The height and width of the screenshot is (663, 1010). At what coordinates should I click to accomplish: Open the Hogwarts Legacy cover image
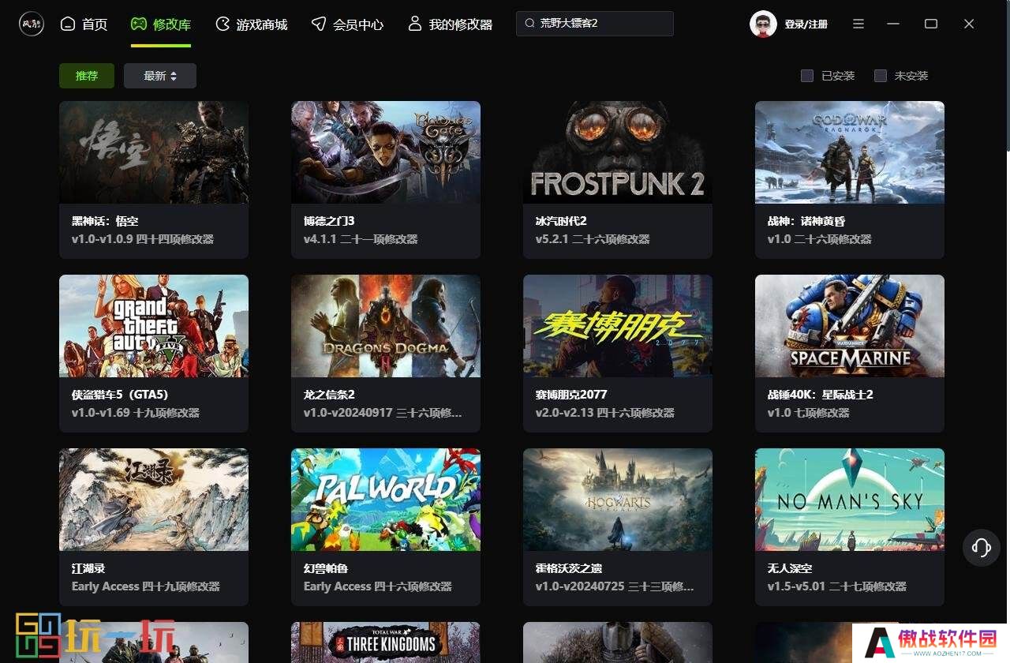(x=618, y=500)
